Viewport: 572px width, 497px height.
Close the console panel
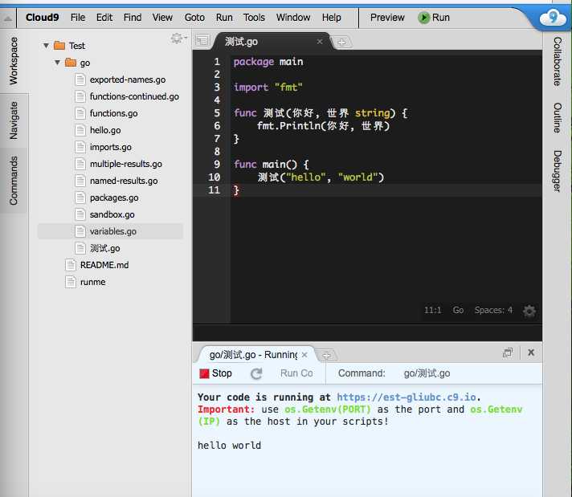[x=531, y=352]
